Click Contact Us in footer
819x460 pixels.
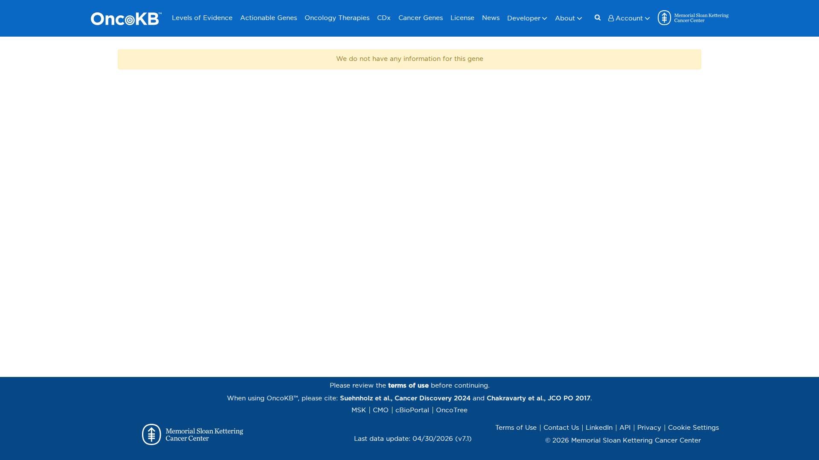click(x=561, y=428)
